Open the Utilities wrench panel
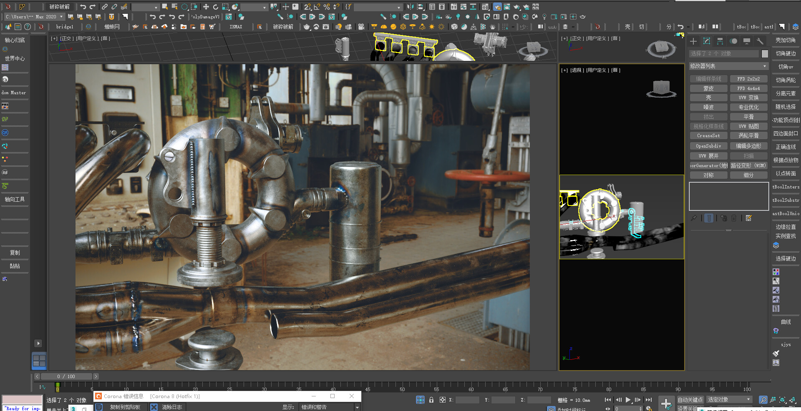Viewport: 801px width, 411px height. coord(760,41)
